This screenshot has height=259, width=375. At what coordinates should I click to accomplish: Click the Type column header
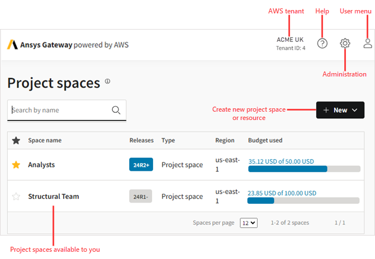(168, 141)
